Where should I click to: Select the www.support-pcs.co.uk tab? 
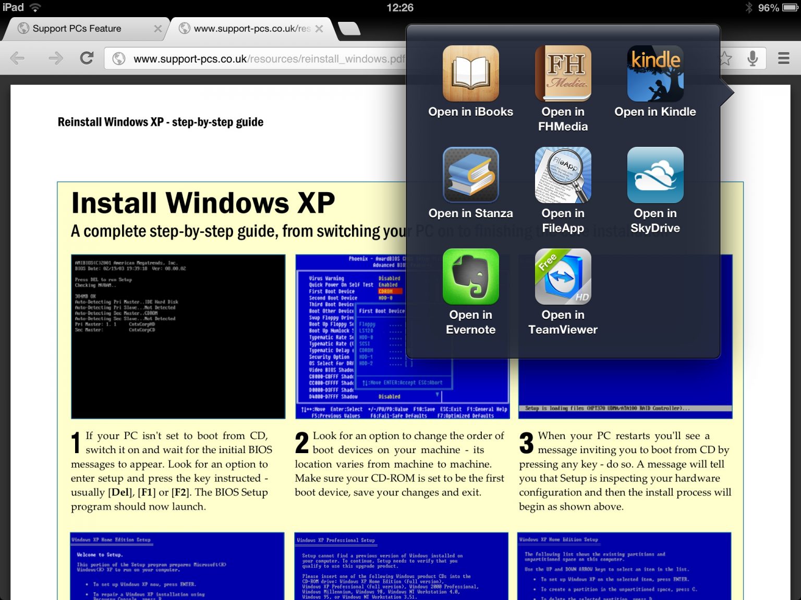pyautogui.click(x=251, y=29)
